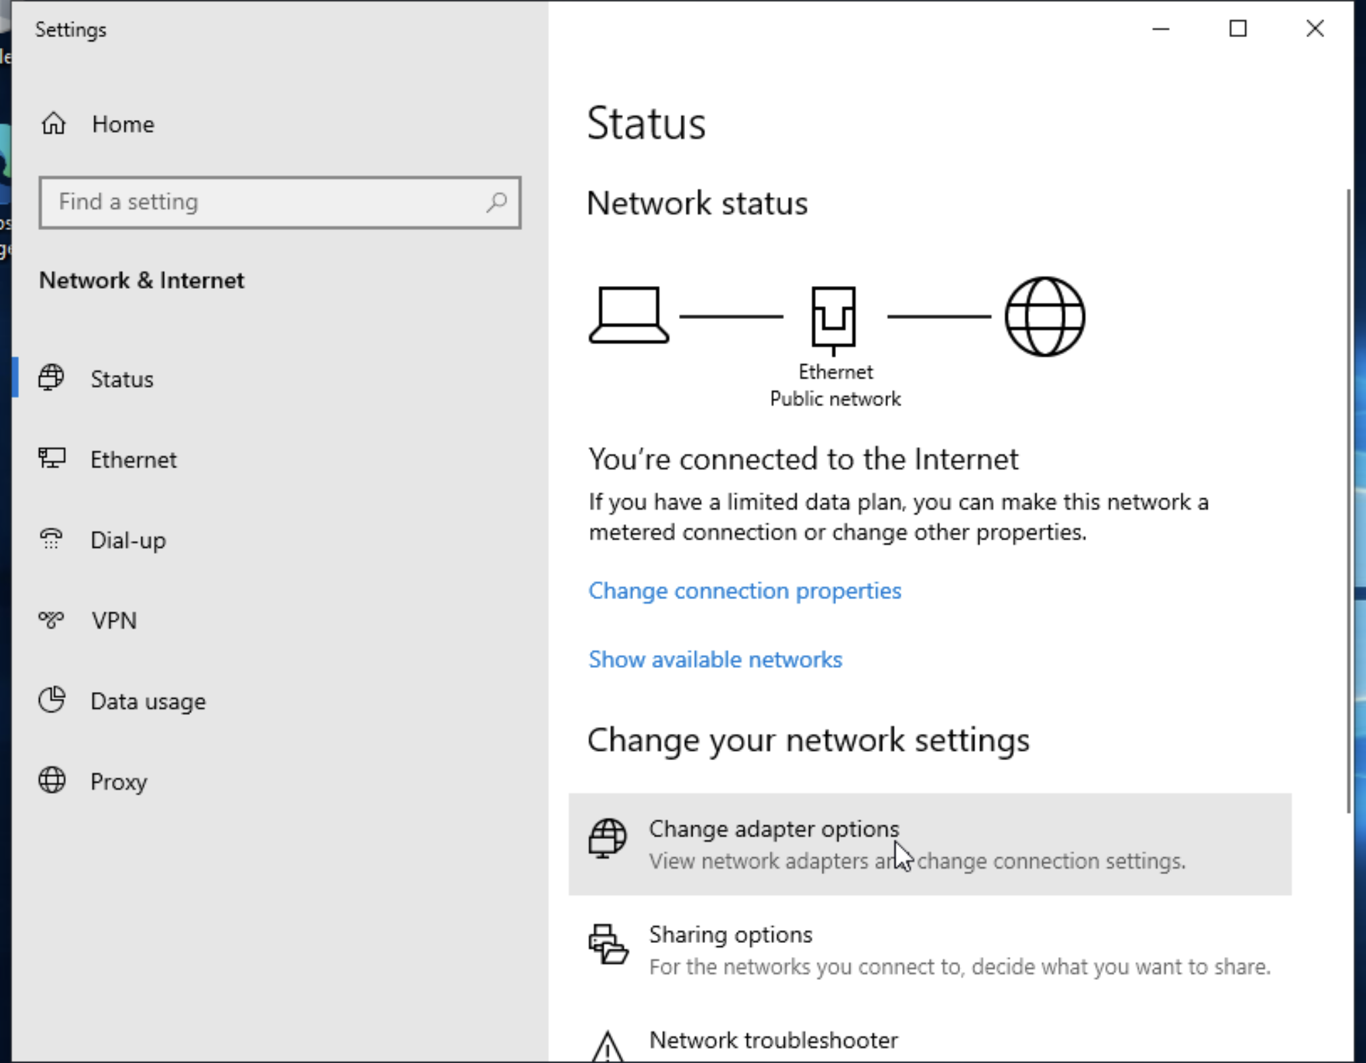Select the Proxy menu item
Viewport: 1366px width, 1063px height.
(x=119, y=782)
